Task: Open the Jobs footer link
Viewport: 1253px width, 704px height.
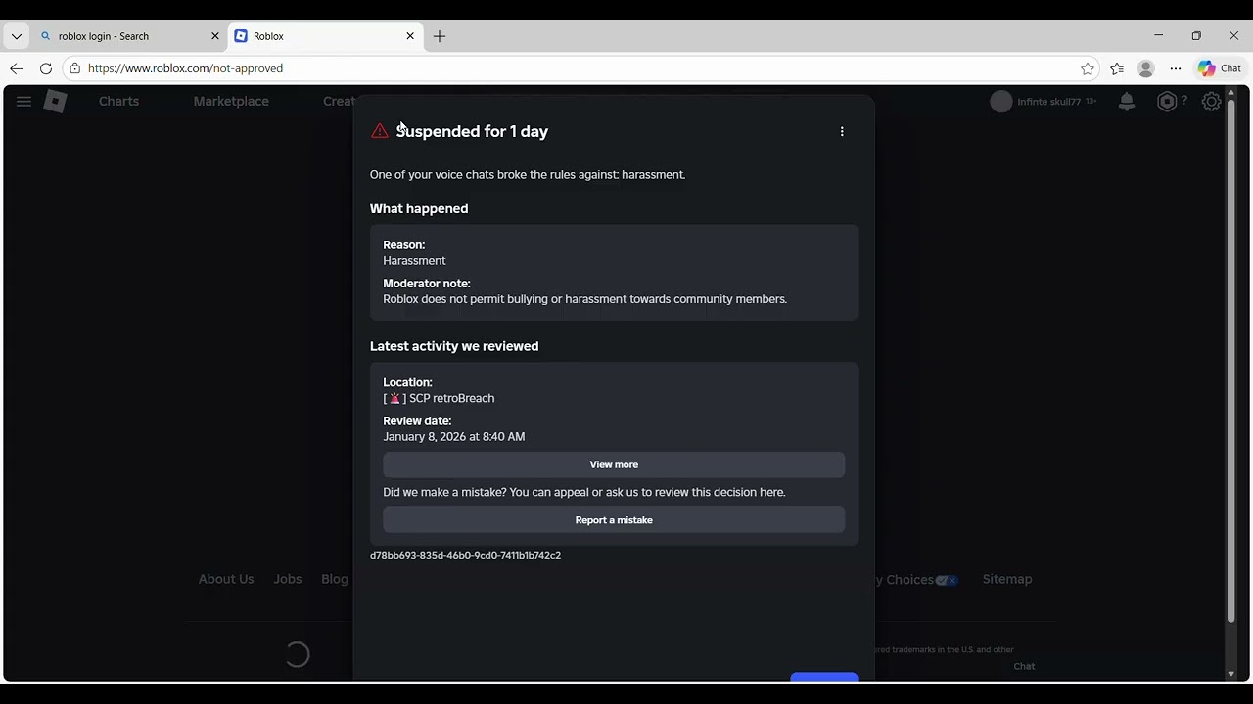Action: pos(288,579)
